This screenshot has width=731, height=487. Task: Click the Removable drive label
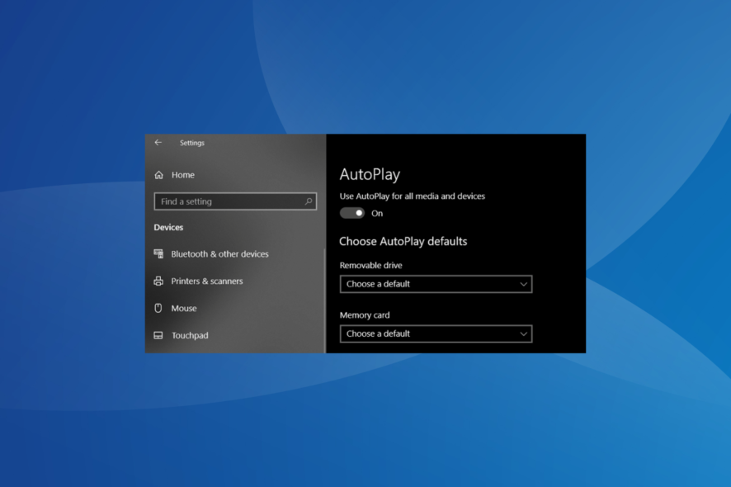370,266
